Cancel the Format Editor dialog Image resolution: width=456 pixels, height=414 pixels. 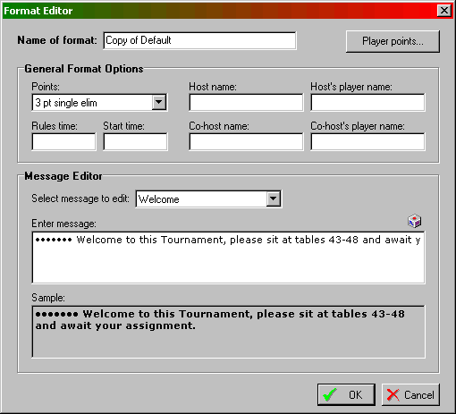pyautogui.click(x=410, y=394)
